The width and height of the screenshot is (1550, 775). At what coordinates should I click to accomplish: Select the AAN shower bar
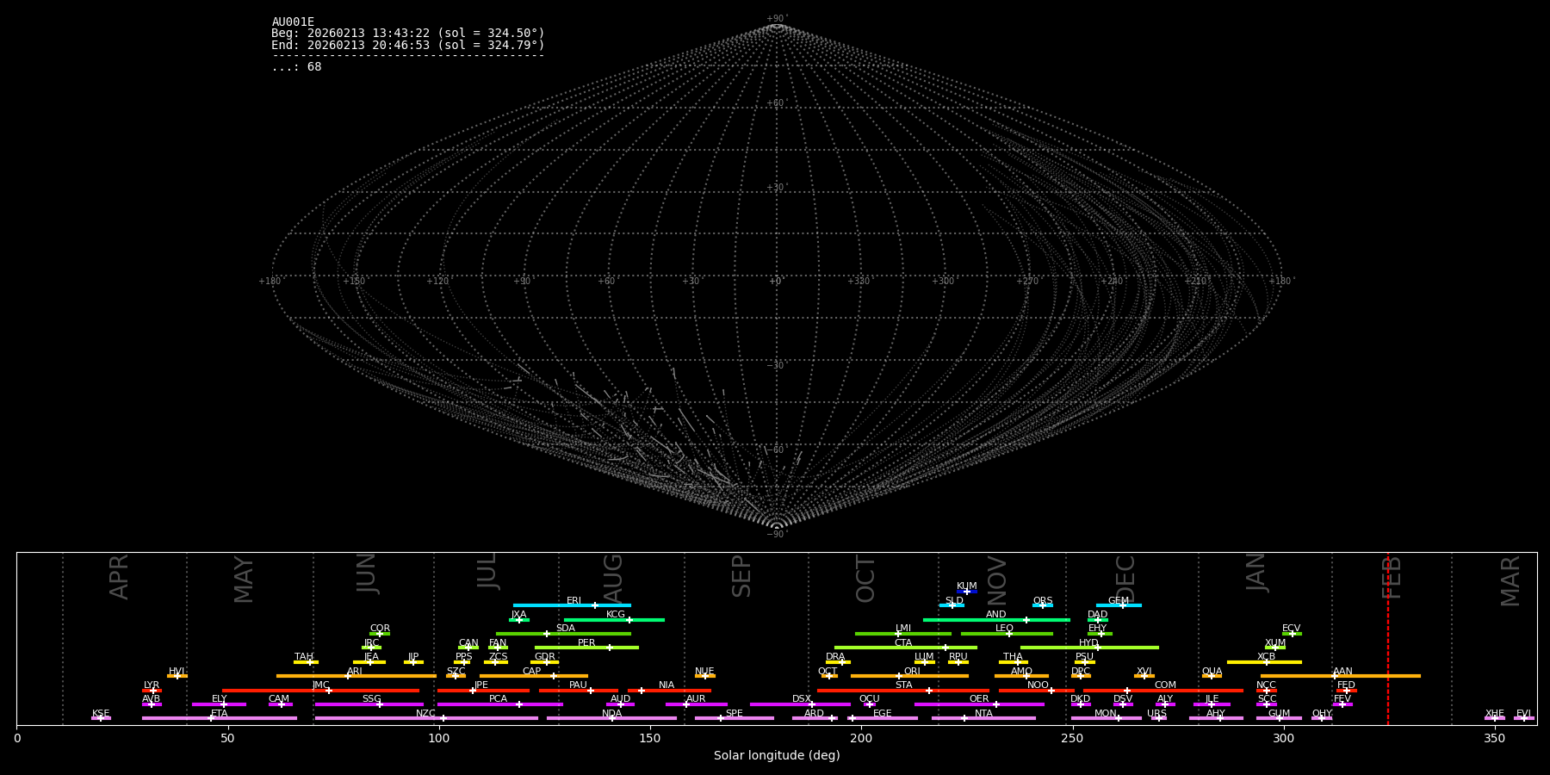pyautogui.click(x=1341, y=676)
